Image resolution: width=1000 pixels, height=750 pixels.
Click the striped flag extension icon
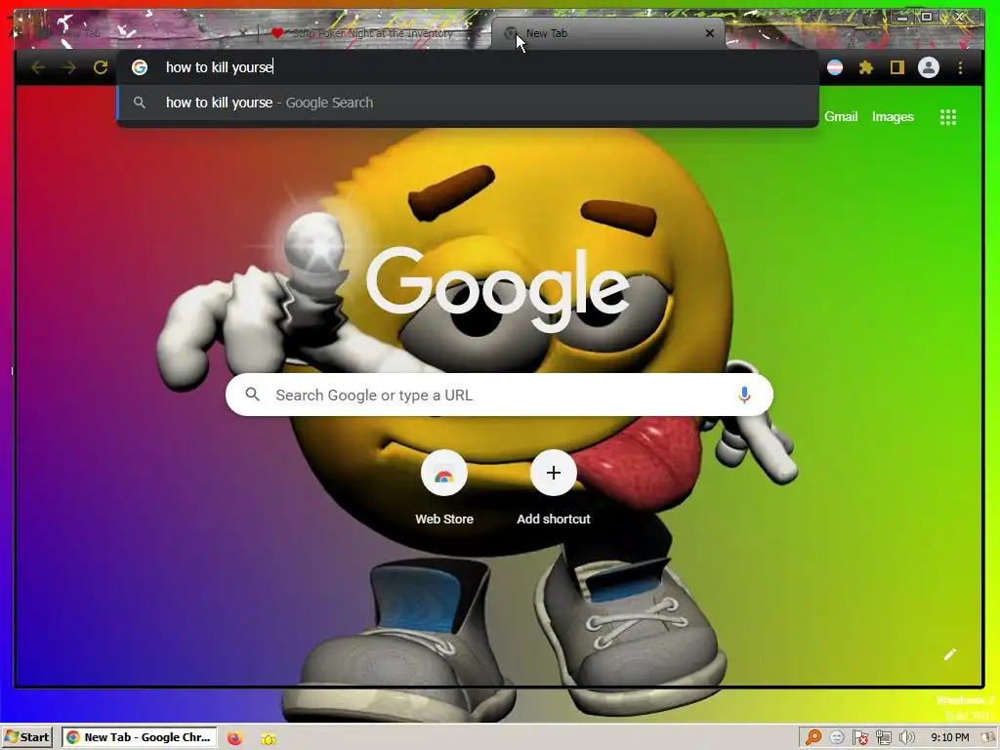[x=835, y=67]
